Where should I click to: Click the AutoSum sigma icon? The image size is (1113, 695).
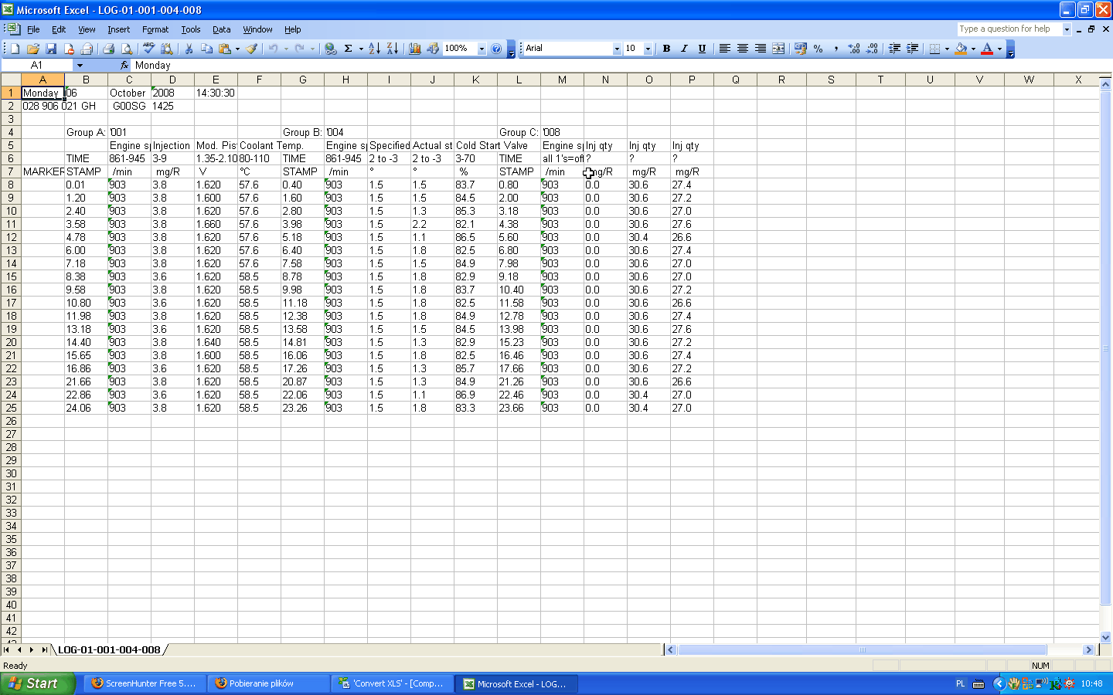coord(348,49)
